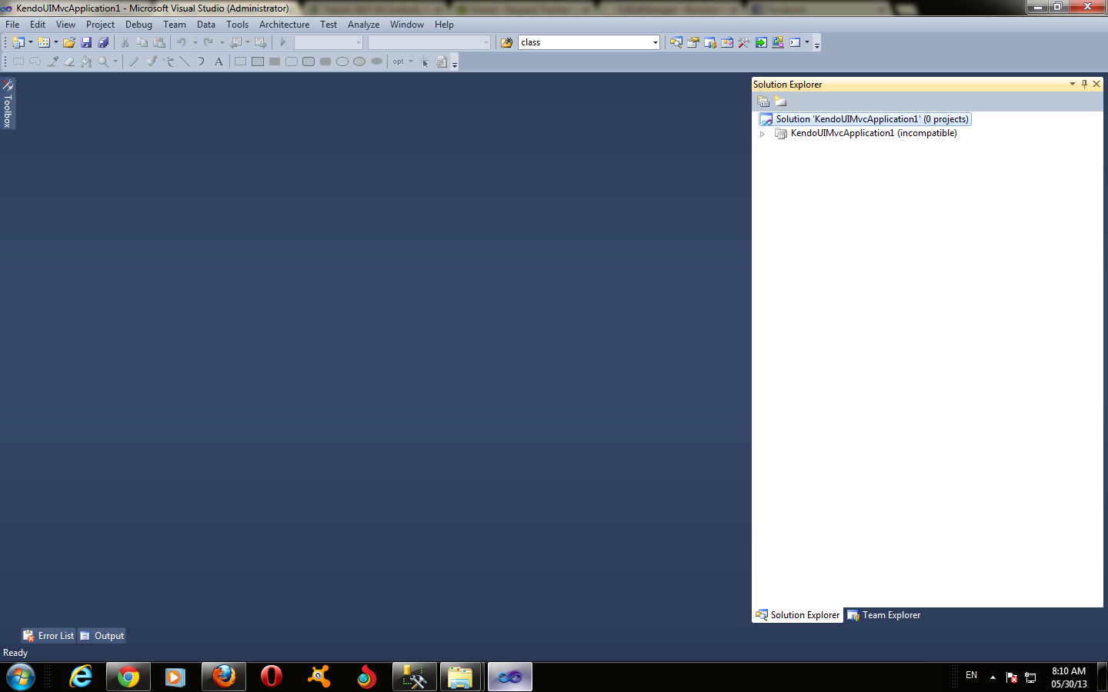Open the Team Explorer toolbar icon
1108x692 pixels.
tap(710, 42)
